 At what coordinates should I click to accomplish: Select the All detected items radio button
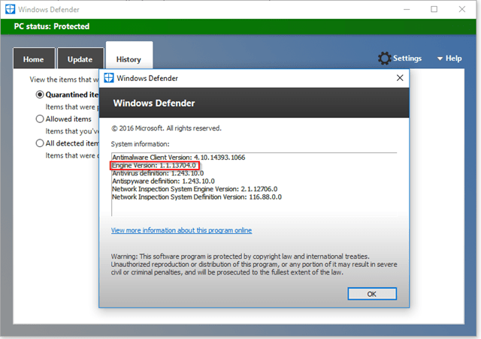(40, 143)
